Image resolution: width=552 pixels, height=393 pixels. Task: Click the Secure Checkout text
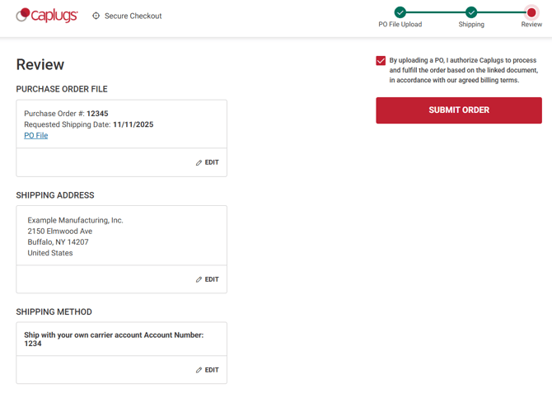(133, 16)
